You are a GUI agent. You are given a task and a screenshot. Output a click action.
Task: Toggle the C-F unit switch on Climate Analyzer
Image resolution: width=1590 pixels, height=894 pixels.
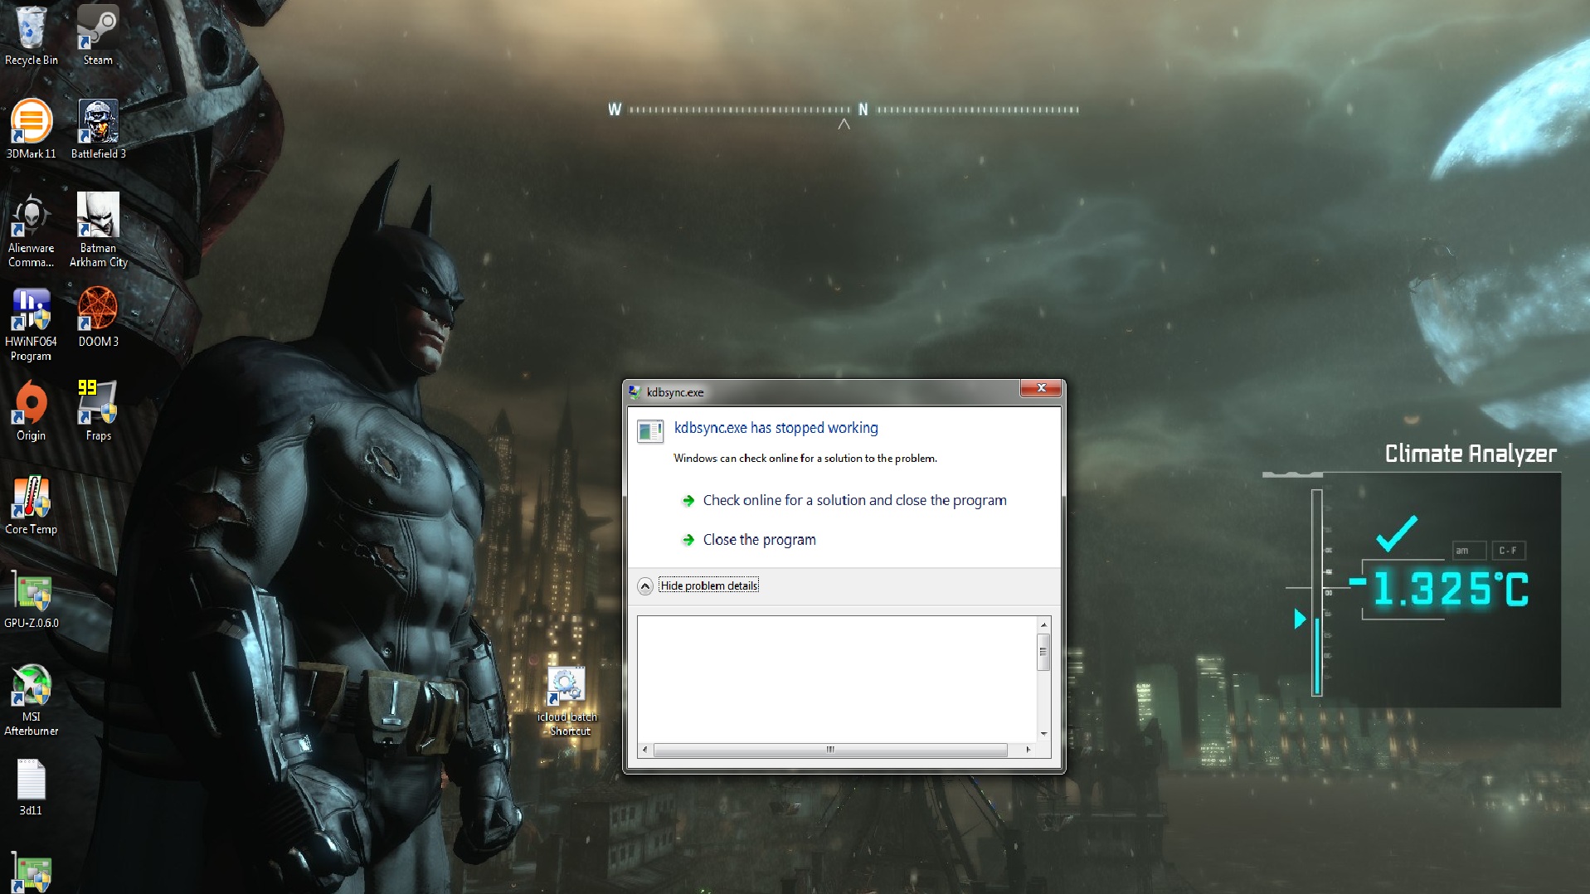point(1508,551)
